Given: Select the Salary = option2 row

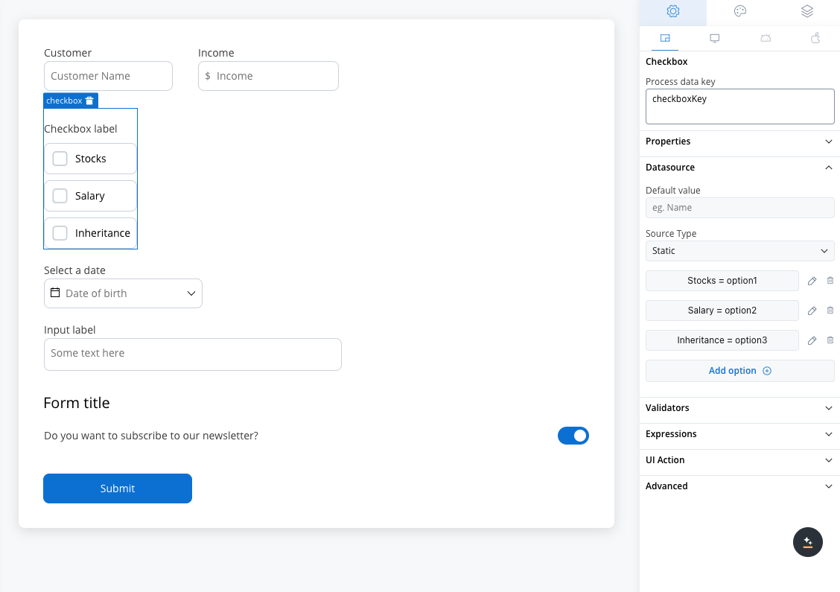Looking at the screenshot, I should (x=722, y=311).
